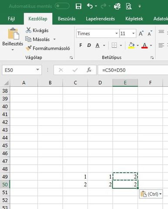Toggle underline A formatting
This screenshot has width=168, height=209.
(97, 46)
